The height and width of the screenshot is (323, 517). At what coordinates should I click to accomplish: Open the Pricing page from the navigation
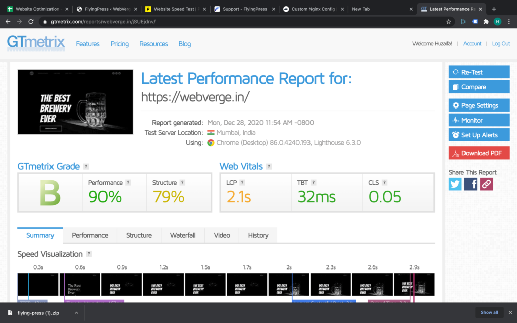(x=119, y=44)
